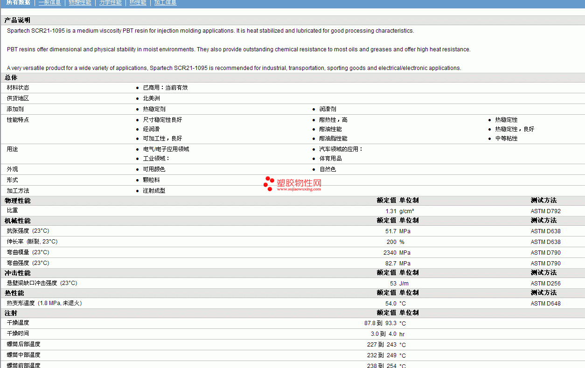Select the 螺筒后部温度 row label
585x368 pixels.
(x=23, y=344)
